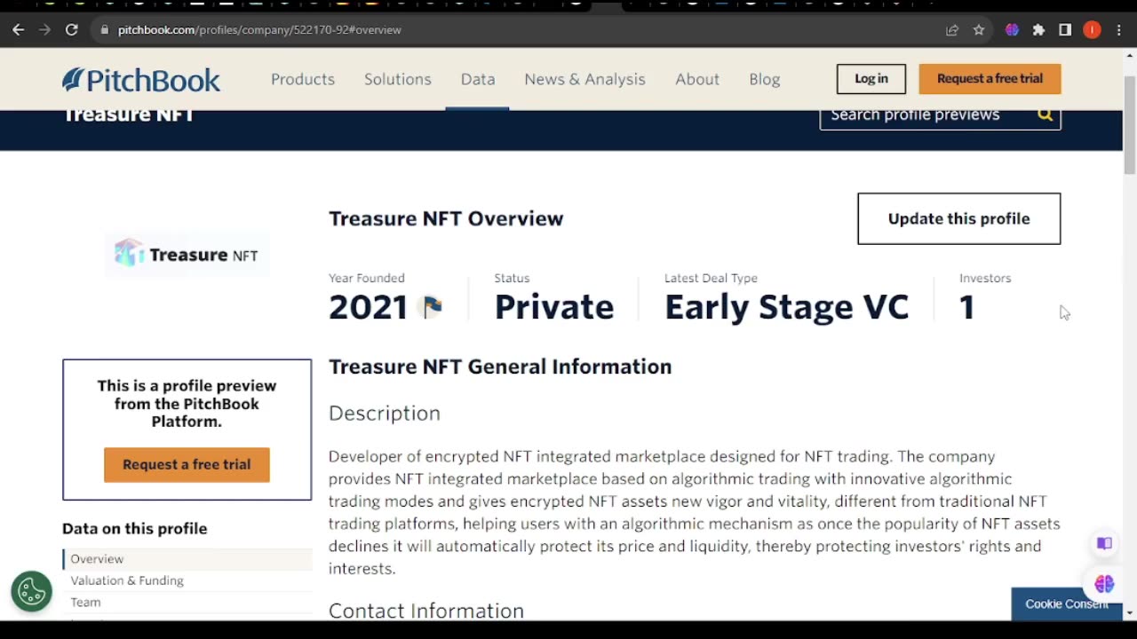This screenshot has width=1137, height=639.
Task: Click the page vertical scrollbar thumb
Action: click(x=1129, y=124)
